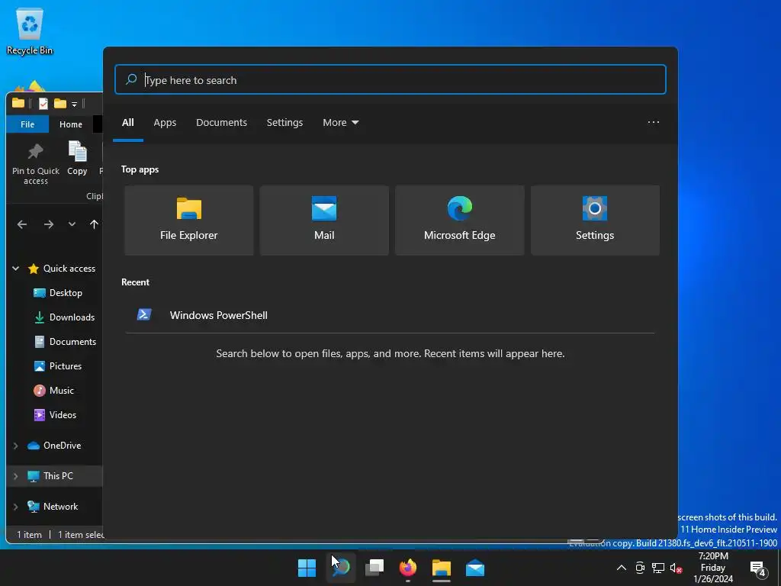Screen dimensions: 781x586
Task: Open the File tab in File Explorer
Action: click(x=27, y=124)
